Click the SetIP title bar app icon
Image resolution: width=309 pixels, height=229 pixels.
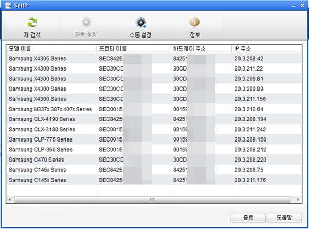(8, 5)
